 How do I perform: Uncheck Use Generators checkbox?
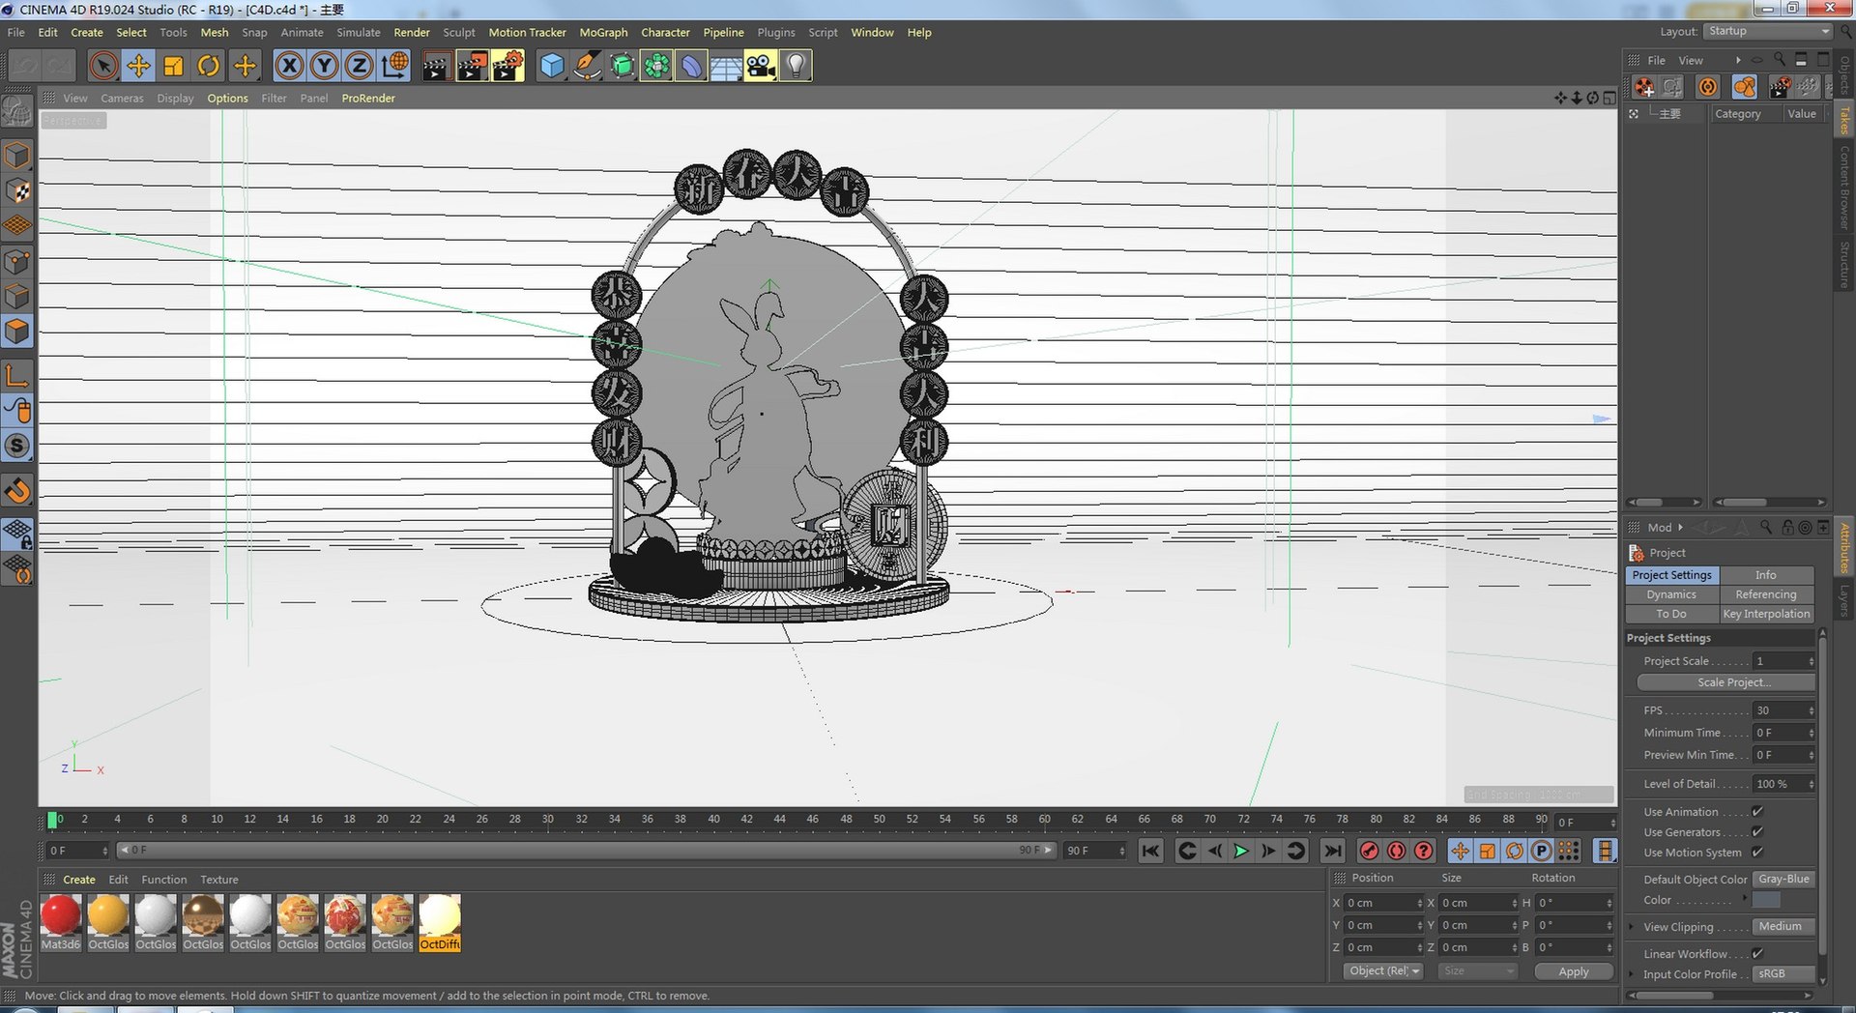pos(1757,832)
